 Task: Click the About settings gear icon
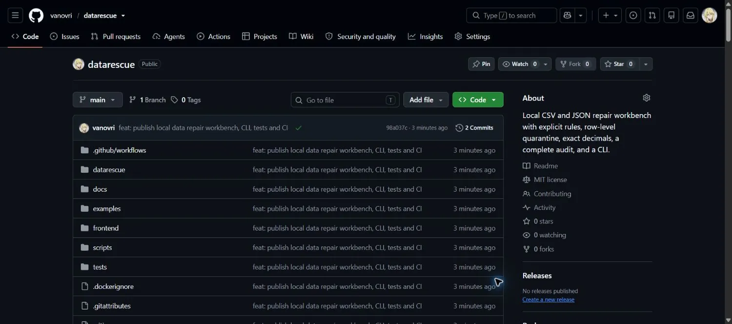point(647,98)
